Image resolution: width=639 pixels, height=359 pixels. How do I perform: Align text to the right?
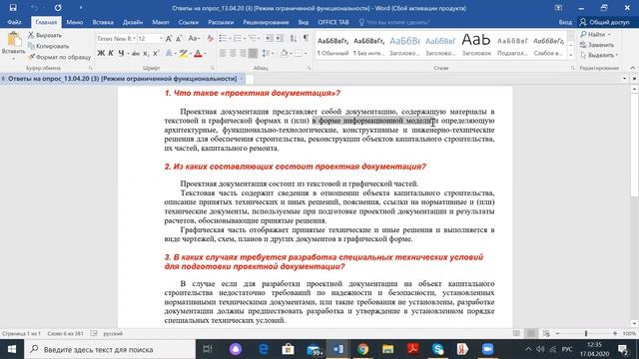[244, 53]
